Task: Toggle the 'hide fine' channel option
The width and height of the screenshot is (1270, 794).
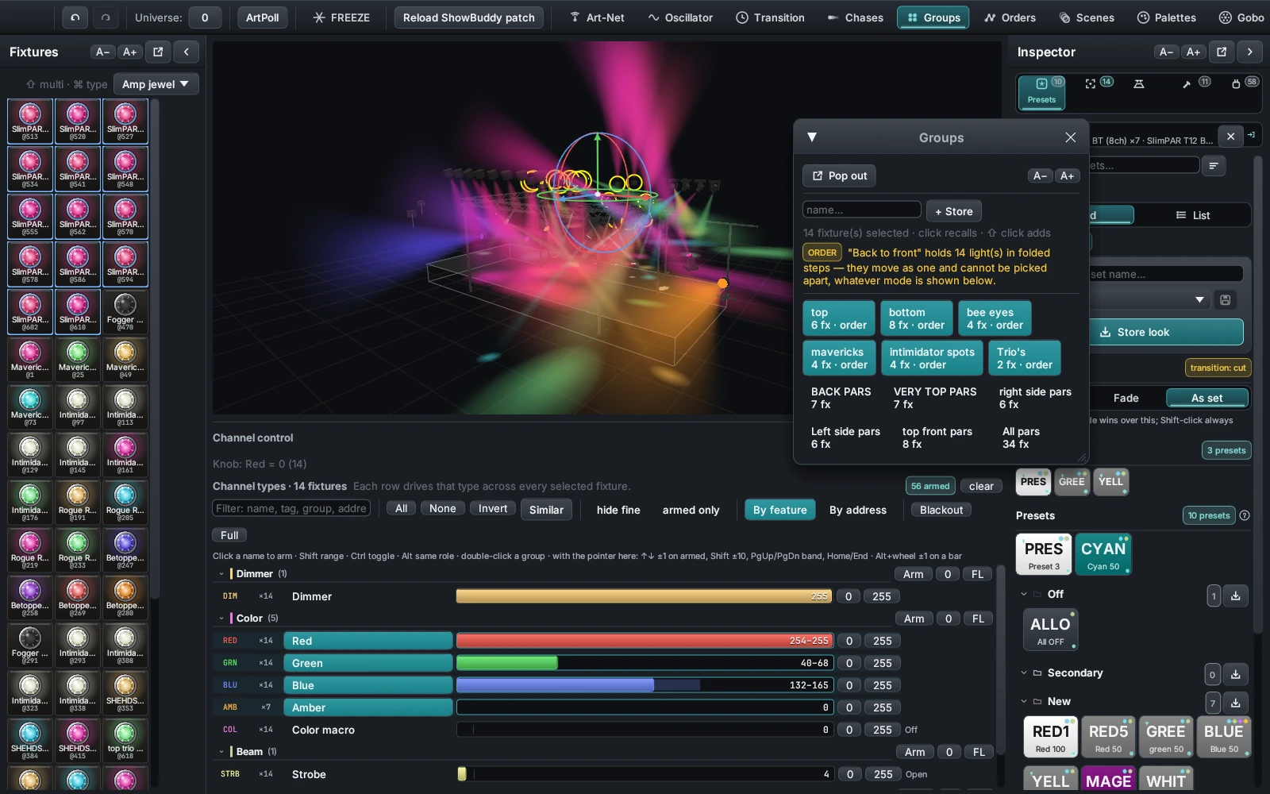Action: tap(618, 510)
